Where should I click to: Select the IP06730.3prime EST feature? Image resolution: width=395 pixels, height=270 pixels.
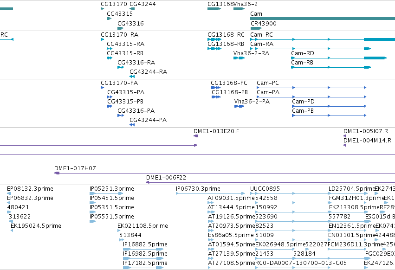[210, 193]
